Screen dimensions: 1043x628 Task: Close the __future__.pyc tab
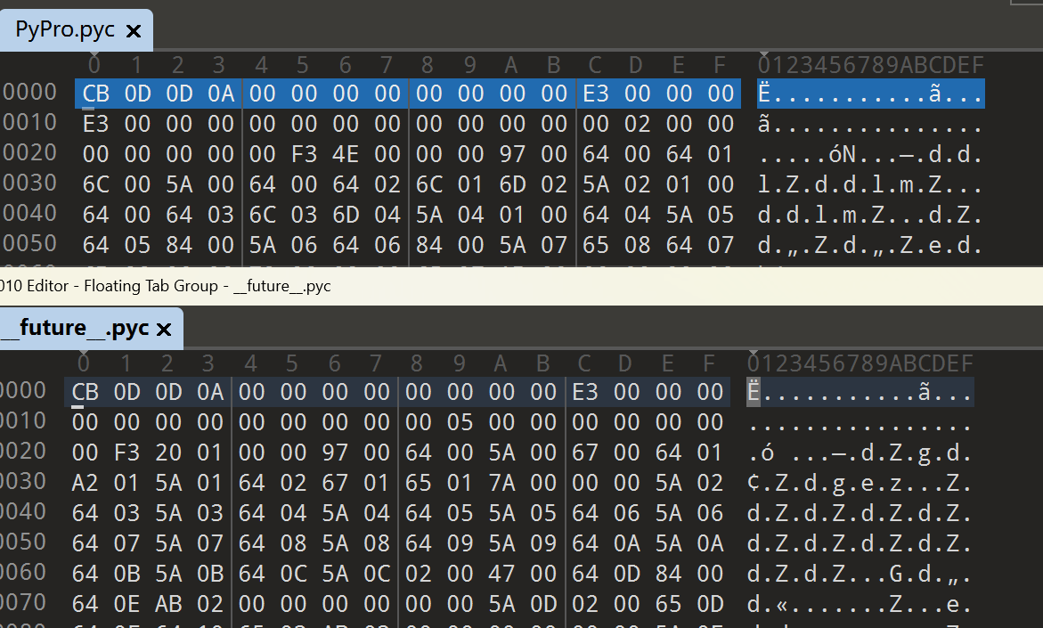tap(164, 329)
